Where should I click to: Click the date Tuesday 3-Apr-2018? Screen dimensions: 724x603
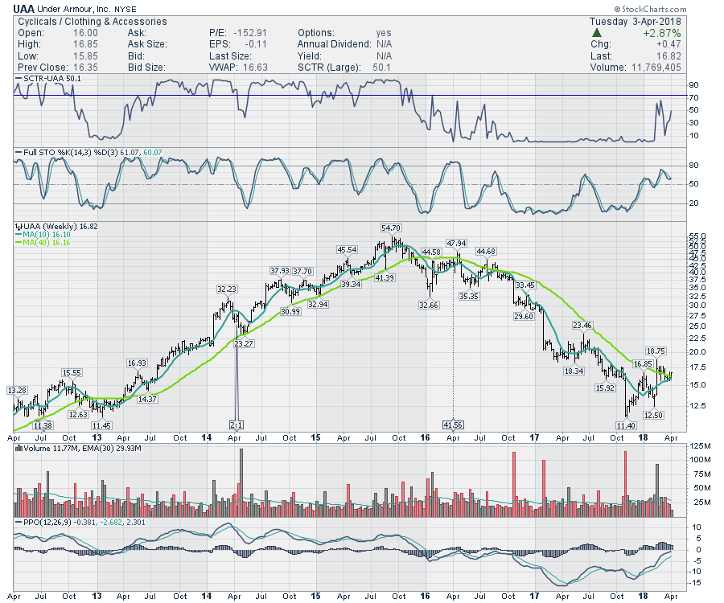pos(636,22)
